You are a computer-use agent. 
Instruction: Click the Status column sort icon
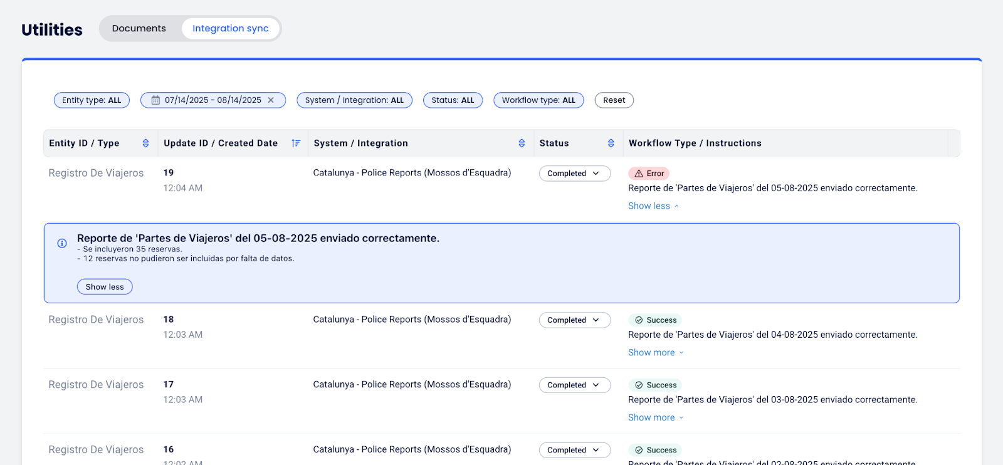click(x=611, y=144)
